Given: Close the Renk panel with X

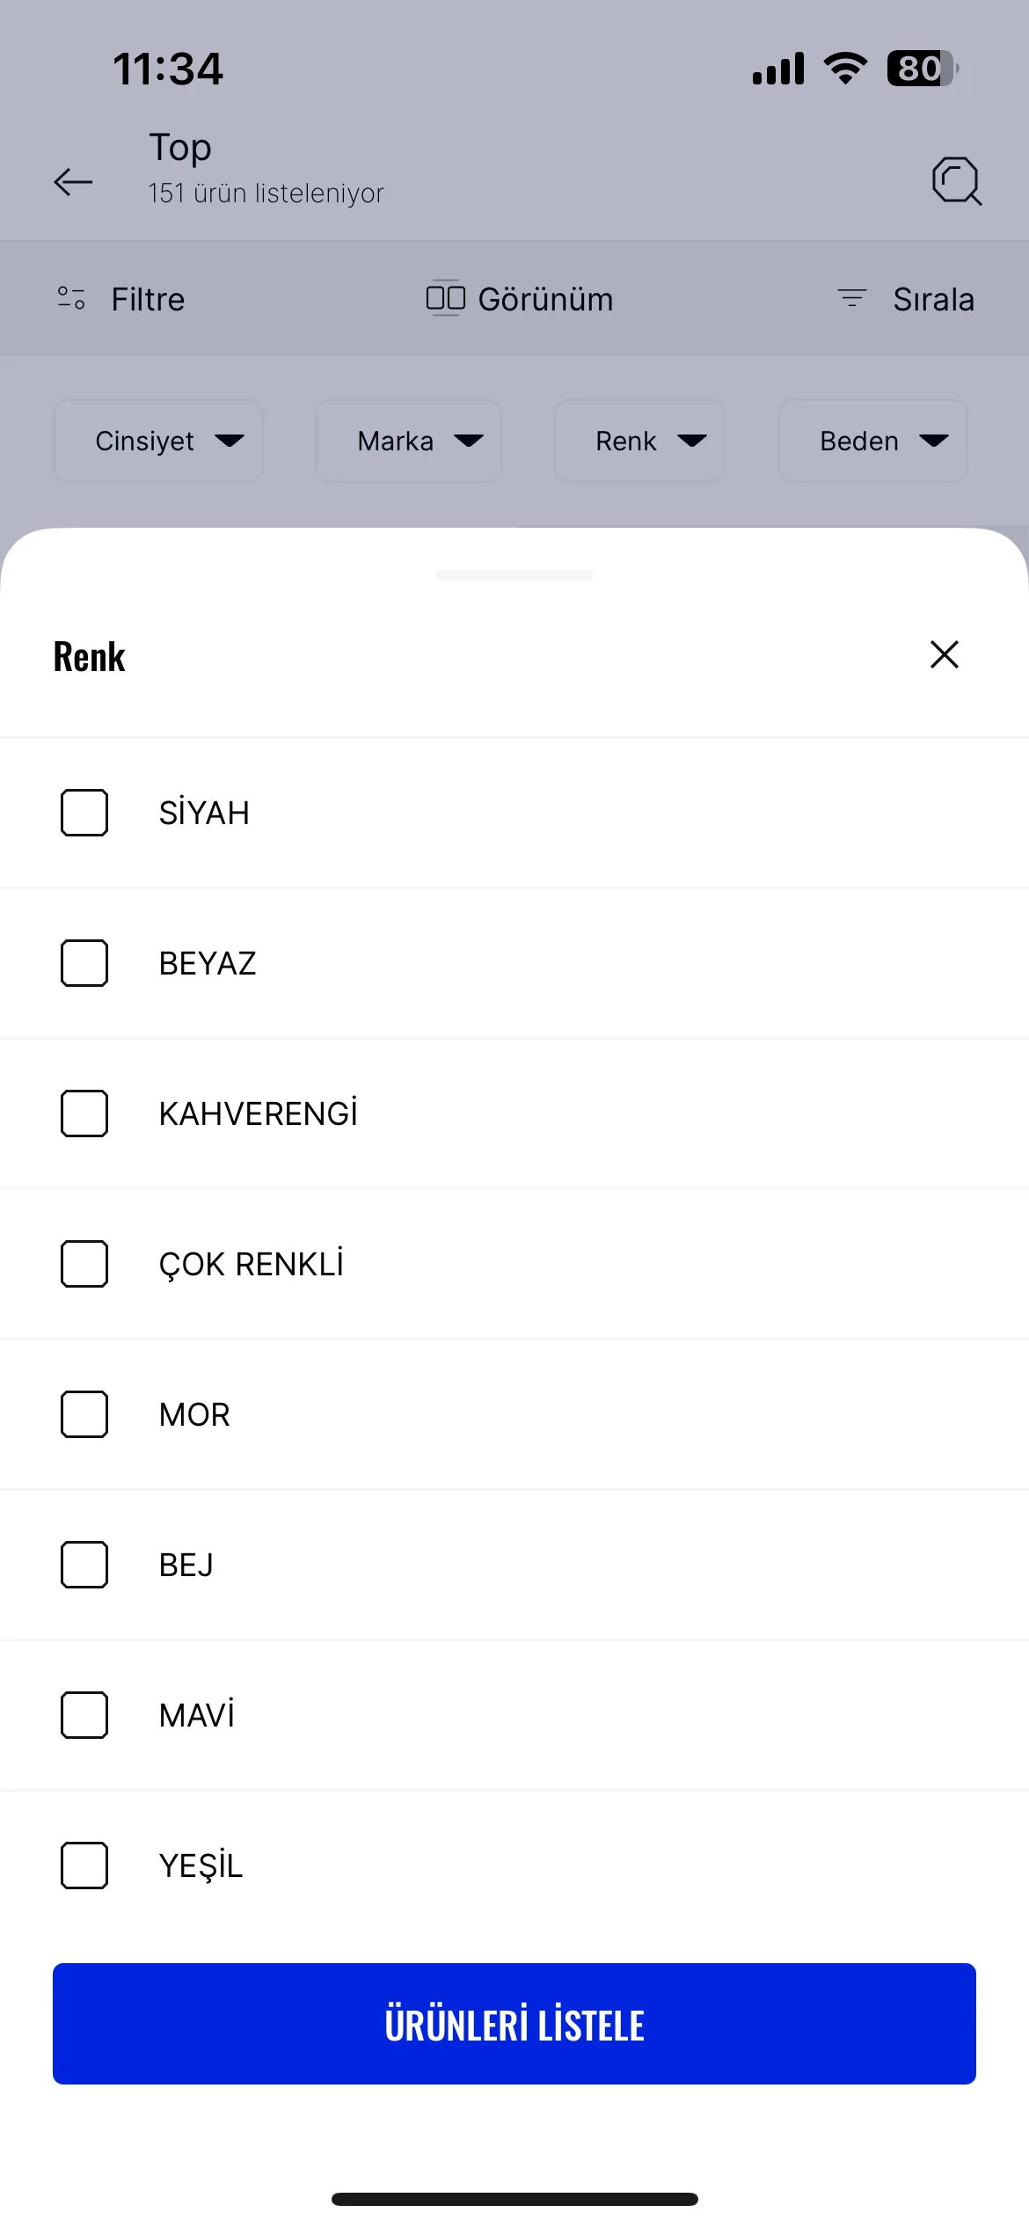Looking at the screenshot, I should tap(945, 654).
